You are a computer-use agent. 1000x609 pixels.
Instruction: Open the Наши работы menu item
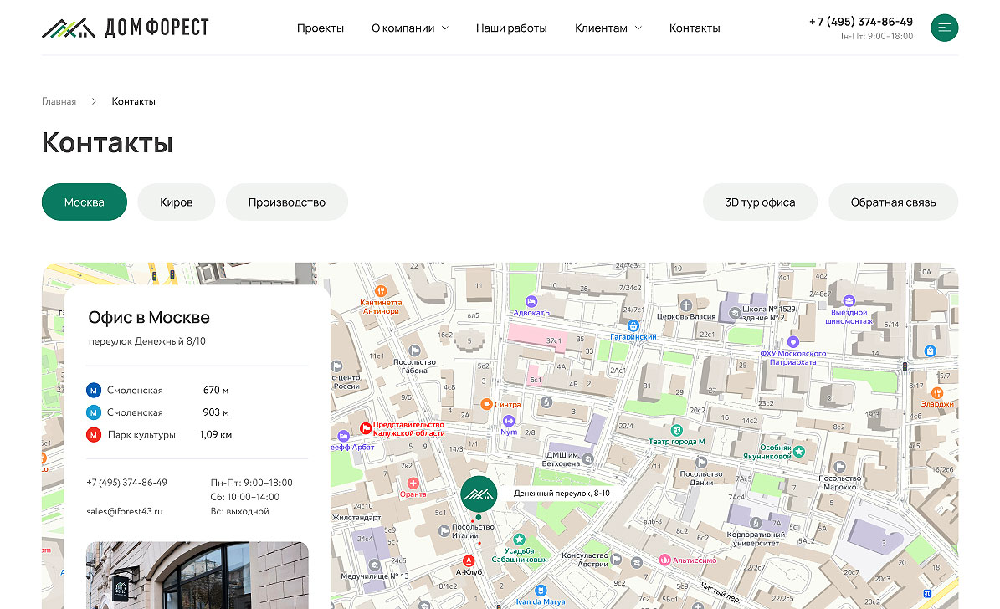click(x=511, y=28)
